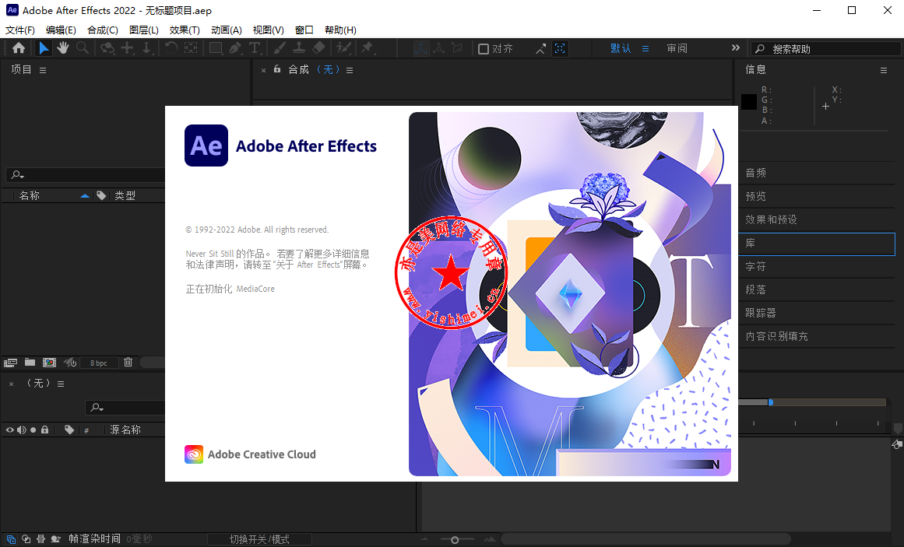The image size is (904, 547).
Task: Click the label tag column in timeline header
Action: [x=69, y=430]
